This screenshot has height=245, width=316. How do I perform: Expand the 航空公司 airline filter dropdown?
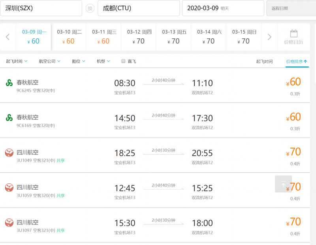tap(50, 61)
